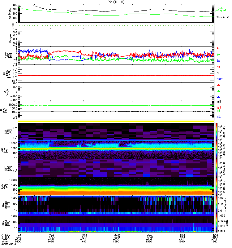Select the "1520" time tick label
This screenshot has width=232, height=248.
click(x=149, y=241)
